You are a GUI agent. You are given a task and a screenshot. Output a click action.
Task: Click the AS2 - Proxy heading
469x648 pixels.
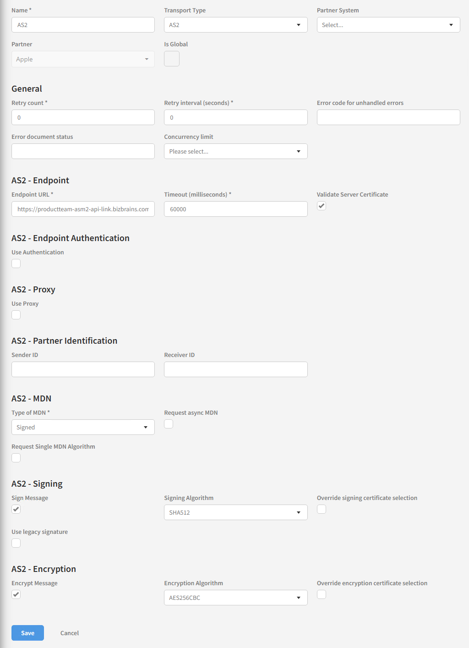(33, 290)
